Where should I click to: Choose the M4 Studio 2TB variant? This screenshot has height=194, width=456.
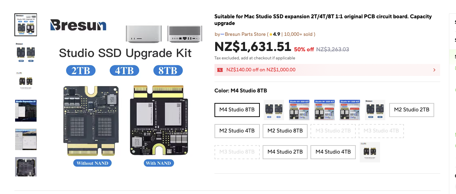[285, 152]
